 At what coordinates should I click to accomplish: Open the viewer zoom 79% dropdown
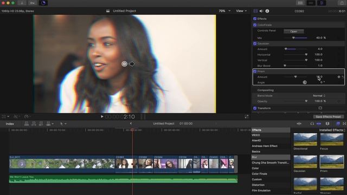click(x=224, y=11)
